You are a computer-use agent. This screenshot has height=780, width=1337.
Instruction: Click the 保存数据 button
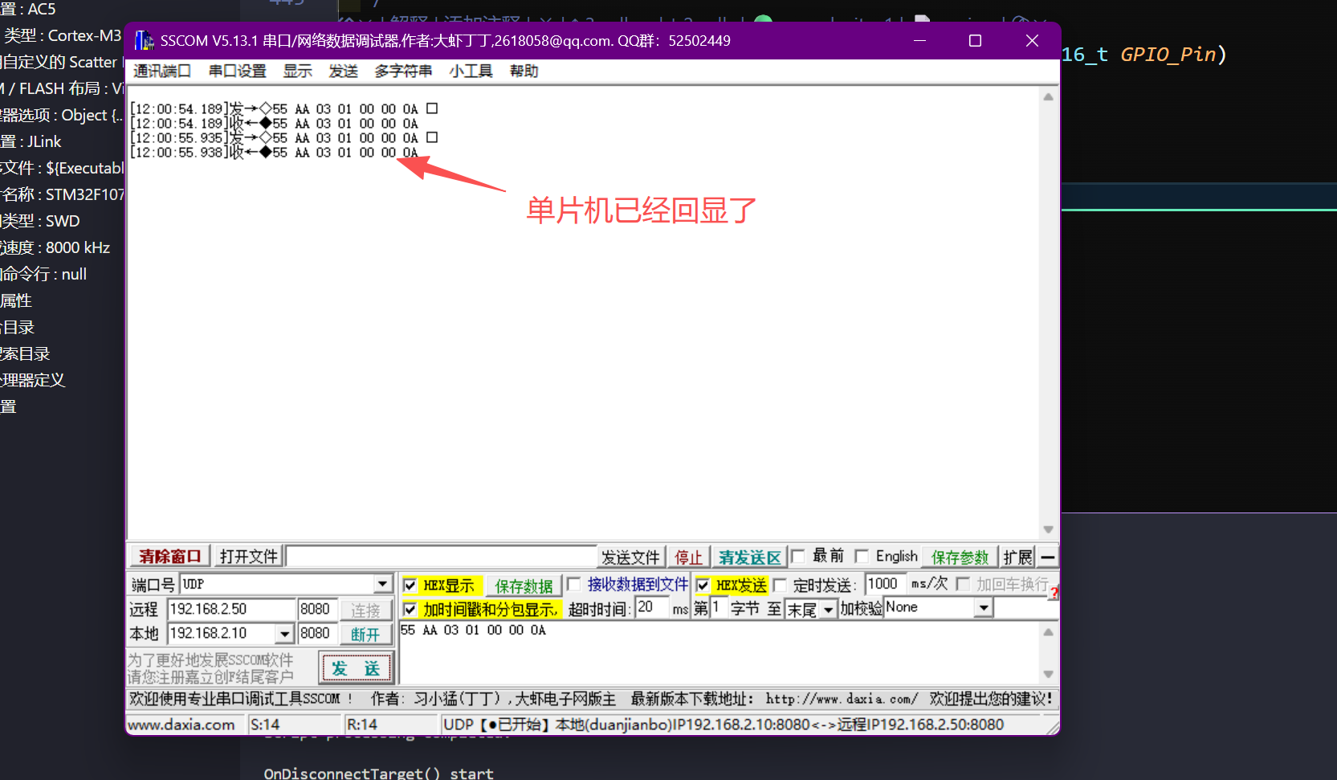[524, 586]
